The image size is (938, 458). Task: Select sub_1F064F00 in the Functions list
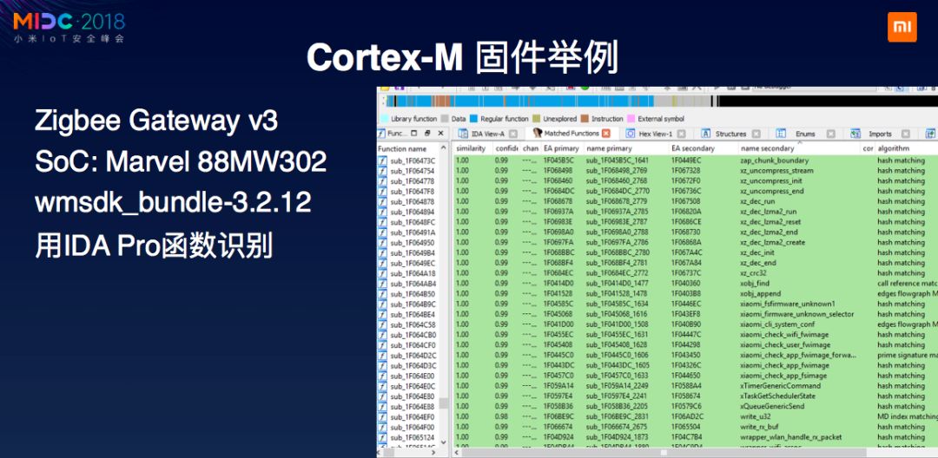tap(413, 427)
